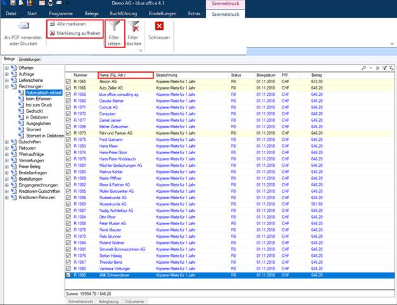Click the Filter setzen funnel icon
Screen dimensions: 397x305
(114, 26)
